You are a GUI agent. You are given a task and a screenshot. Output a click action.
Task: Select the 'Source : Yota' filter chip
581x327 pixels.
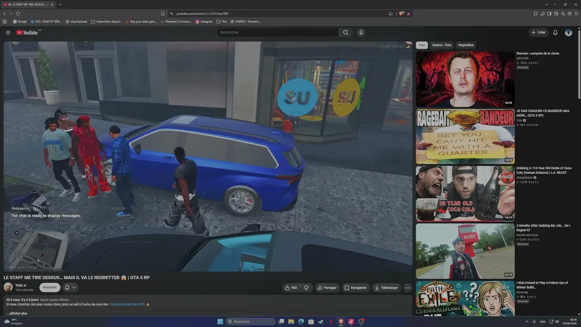click(442, 45)
